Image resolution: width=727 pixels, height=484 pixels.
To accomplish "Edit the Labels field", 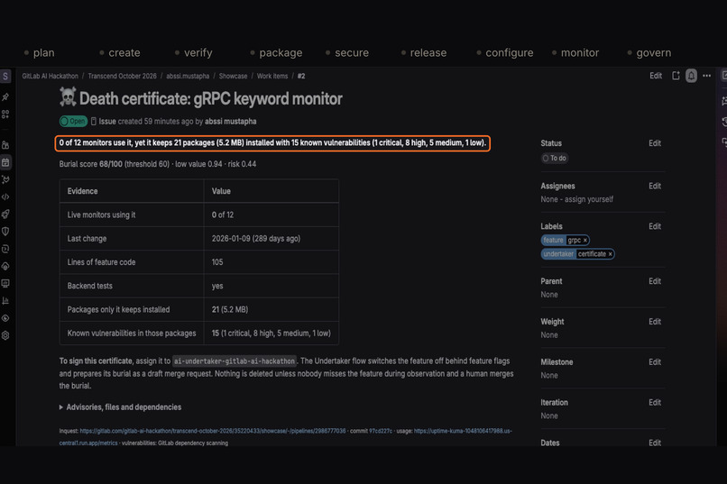I will 655,226.
